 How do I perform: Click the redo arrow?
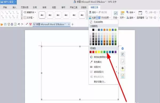[x=22, y=24]
